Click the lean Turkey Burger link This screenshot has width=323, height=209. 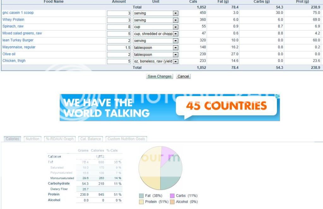point(18,40)
